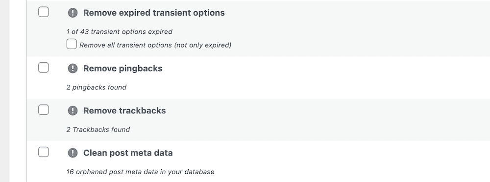Tick the Remove all transient options checkbox
Image resolution: width=490 pixels, height=182 pixels.
[x=72, y=44]
